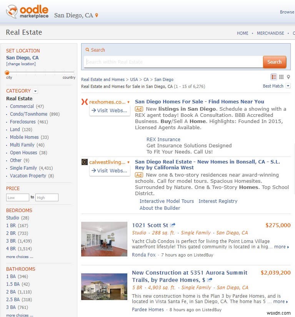Filter by 2.5 BA bathrooms
The image size is (295, 317).
click(13, 300)
